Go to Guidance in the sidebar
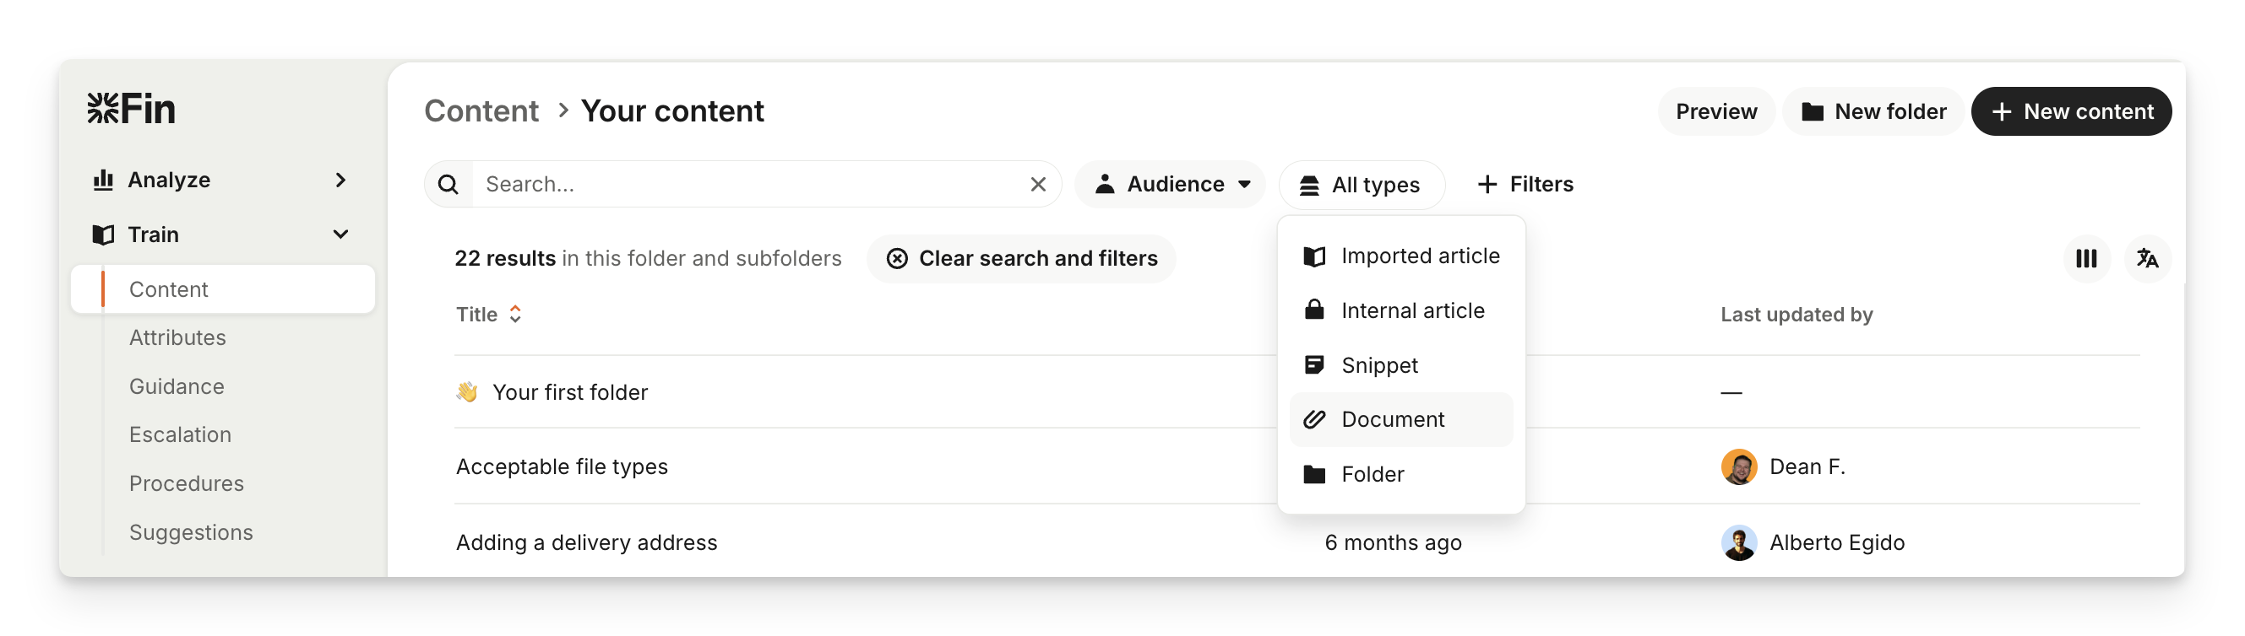 point(177,386)
